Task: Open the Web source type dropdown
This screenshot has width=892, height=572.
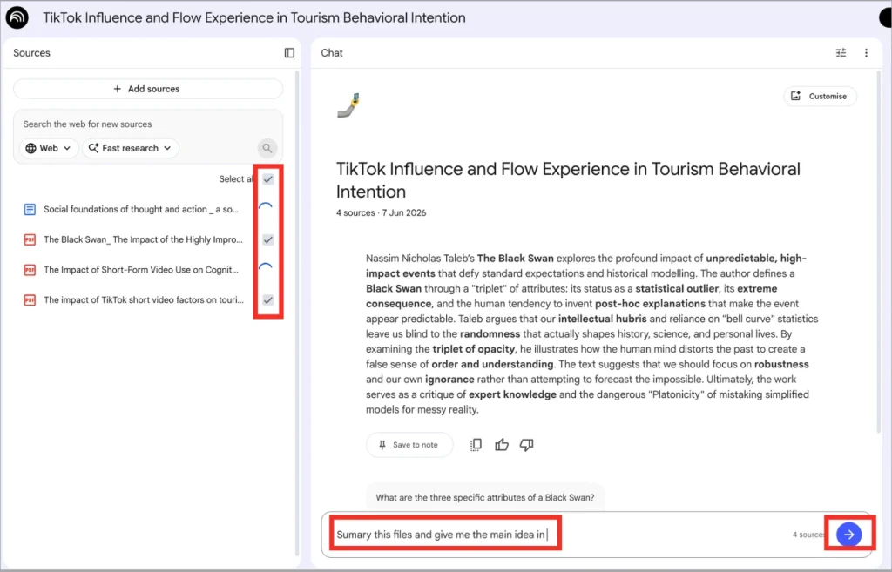Action: 49,148
